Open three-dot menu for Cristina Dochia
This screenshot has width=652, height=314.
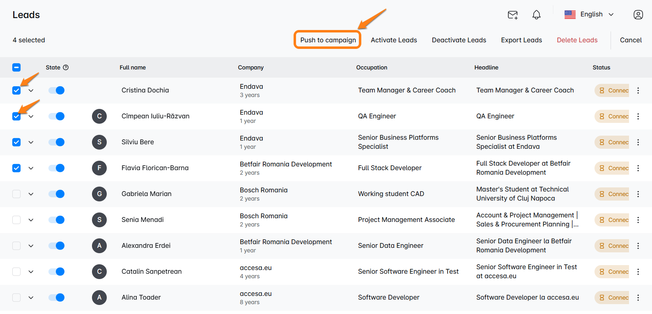638,90
